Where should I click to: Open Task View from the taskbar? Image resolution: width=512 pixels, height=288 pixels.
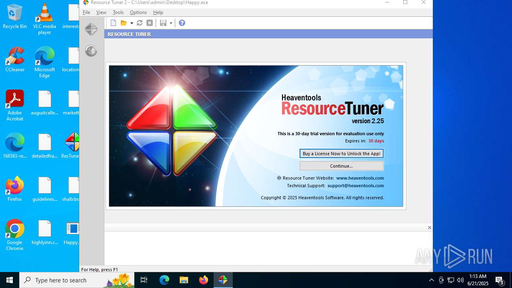click(x=144, y=280)
